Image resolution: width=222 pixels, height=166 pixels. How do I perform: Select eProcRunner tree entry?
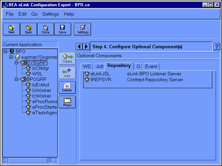45,102
